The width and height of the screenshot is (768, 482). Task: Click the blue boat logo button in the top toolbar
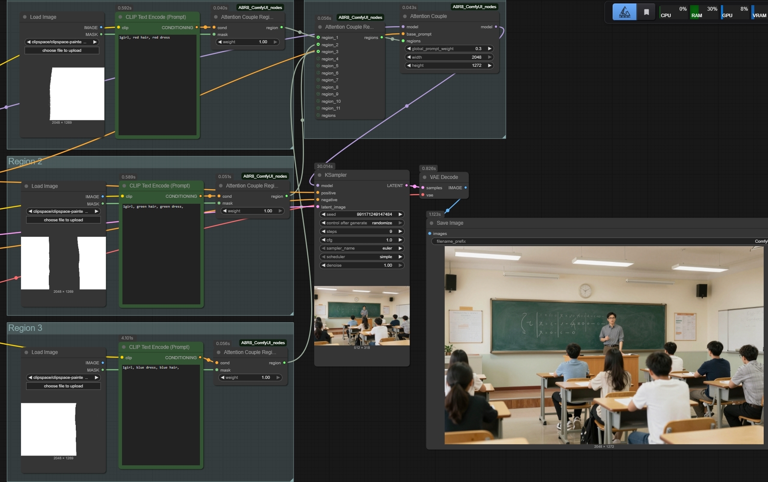click(x=625, y=12)
